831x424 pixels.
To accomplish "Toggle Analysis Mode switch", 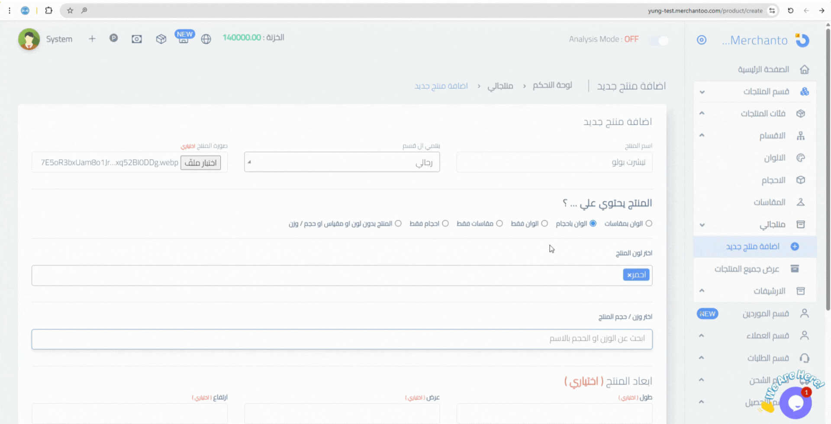I will (x=658, y=40).
